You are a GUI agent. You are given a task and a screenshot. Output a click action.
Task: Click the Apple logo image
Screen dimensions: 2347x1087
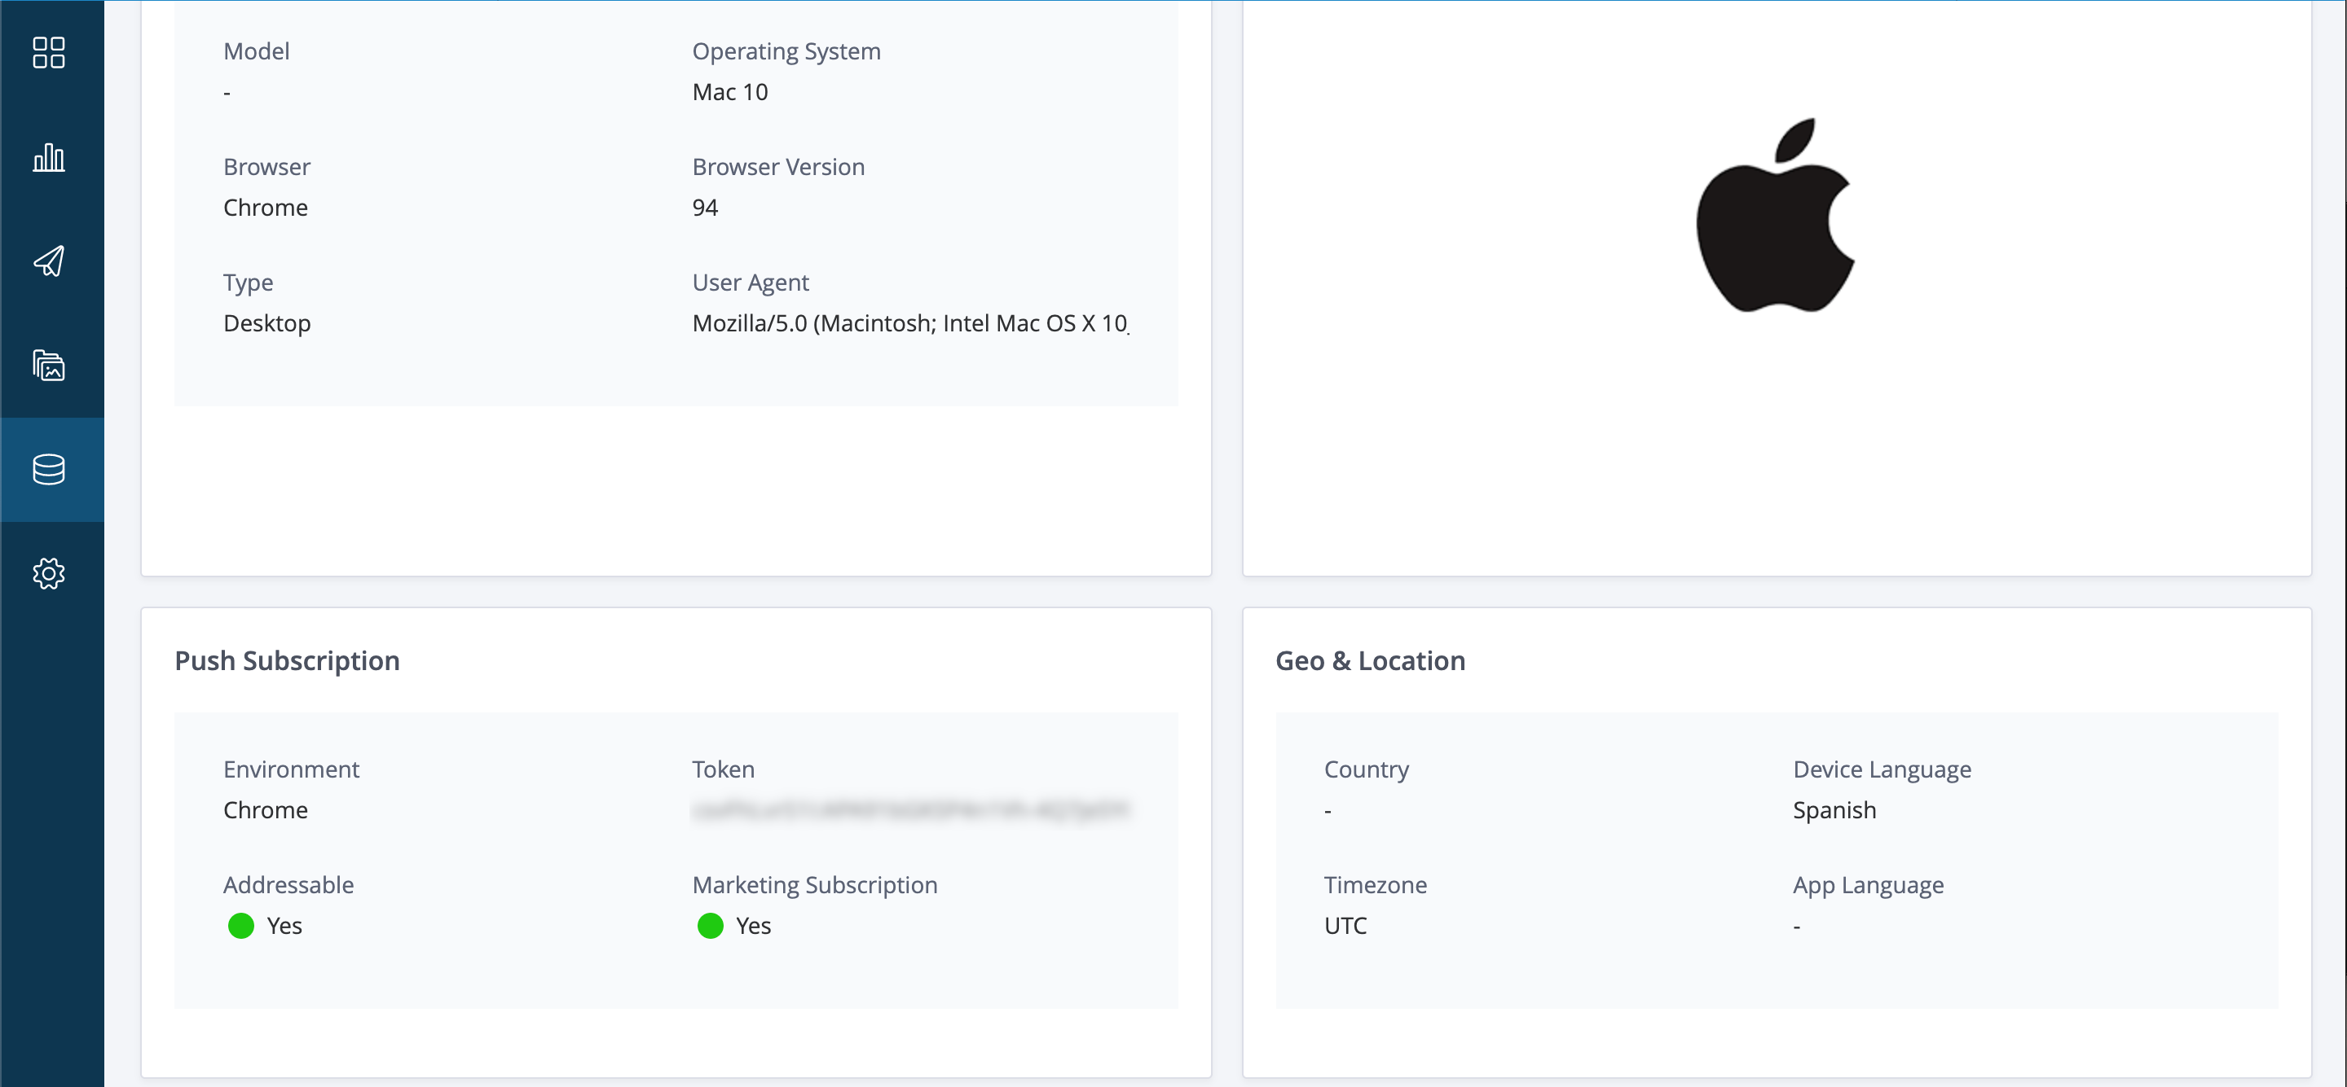tap(1775, 217)
